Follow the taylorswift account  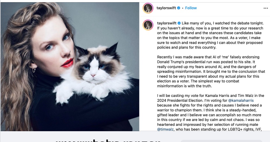[x=191, y=8]
